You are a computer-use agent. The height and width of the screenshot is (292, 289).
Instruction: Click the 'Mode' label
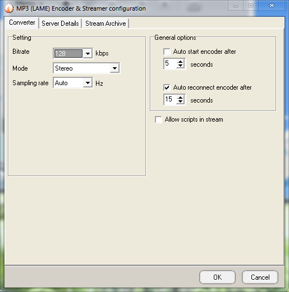pyautogui.click(x=20, y=68)
